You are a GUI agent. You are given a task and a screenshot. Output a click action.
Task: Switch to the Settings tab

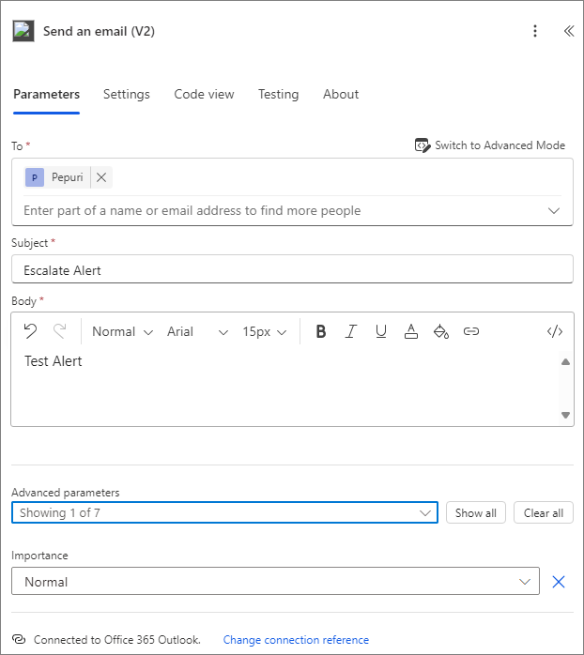(x=126, y=95)
